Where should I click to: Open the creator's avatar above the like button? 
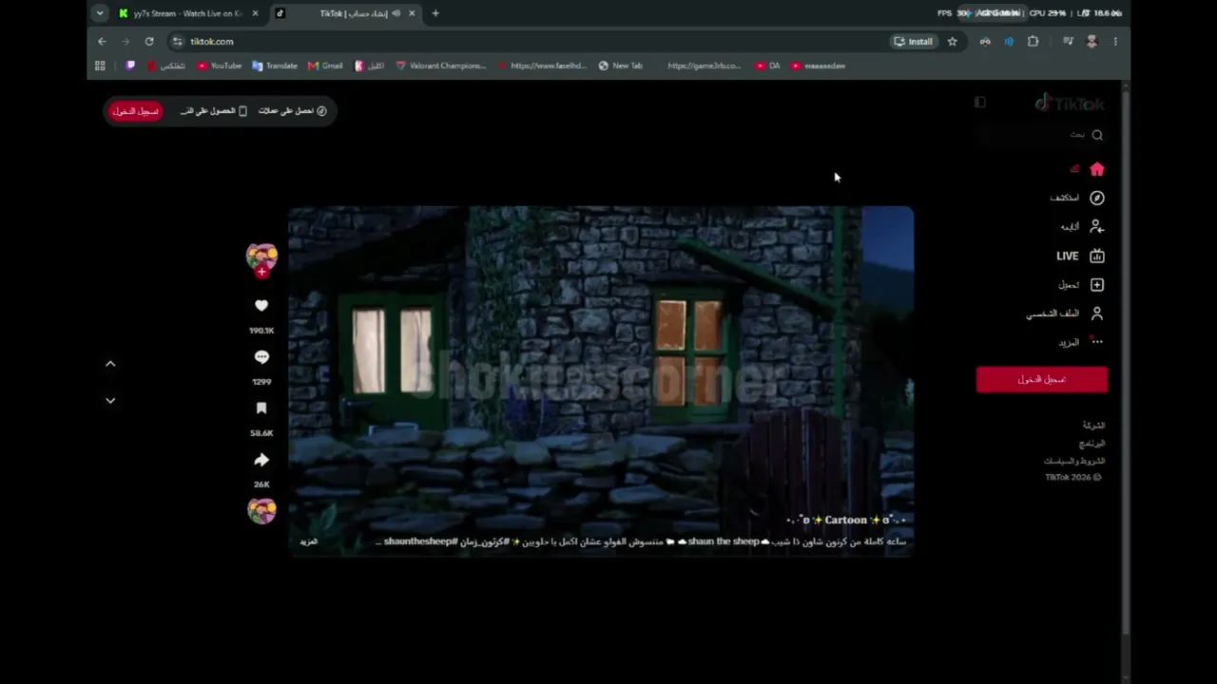coord(261,255)
